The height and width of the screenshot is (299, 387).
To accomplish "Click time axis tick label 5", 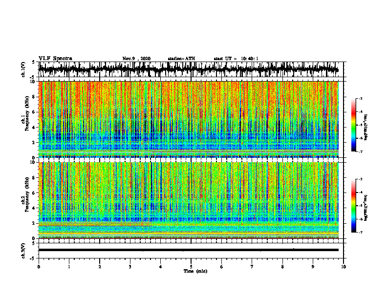I will click(x=191, y=267).
